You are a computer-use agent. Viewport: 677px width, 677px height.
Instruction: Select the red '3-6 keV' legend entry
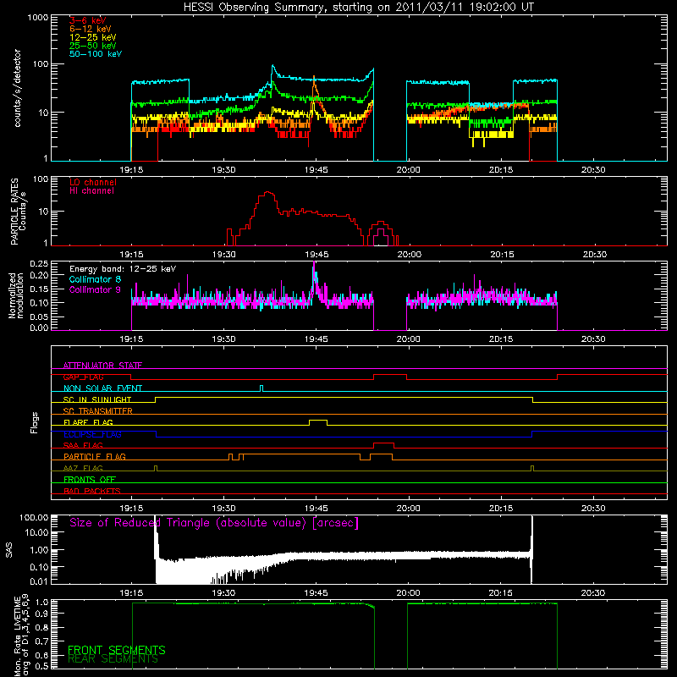(x=87, y=20)
